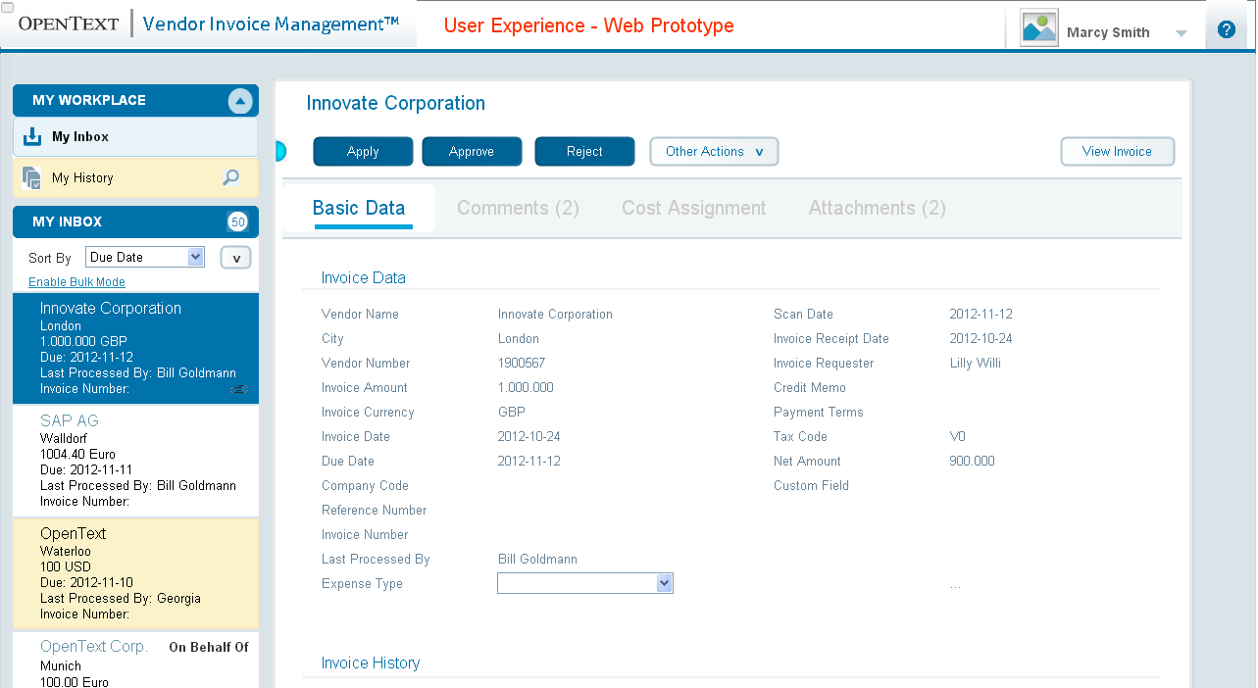Click the Invoice Requester value Lilly Willi

(x=976, y=363)
